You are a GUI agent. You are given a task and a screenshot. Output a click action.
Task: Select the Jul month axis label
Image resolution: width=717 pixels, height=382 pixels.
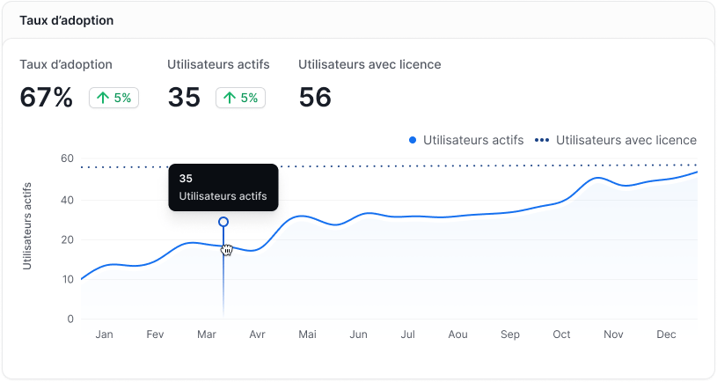(x=408, y=335)
